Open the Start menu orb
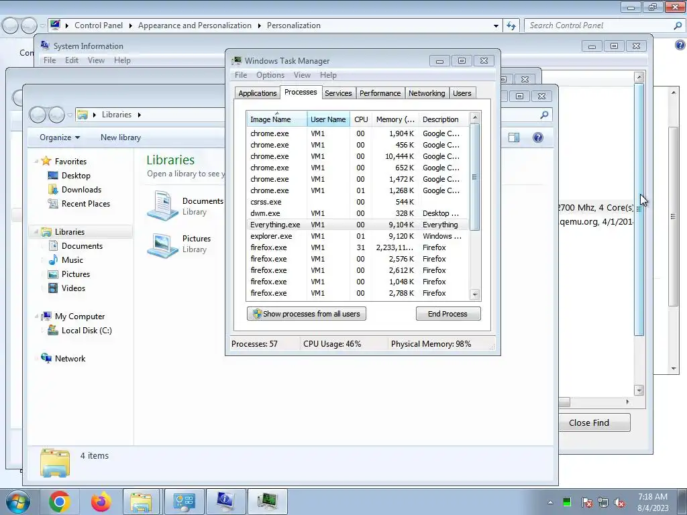The width and height of the screenshot is (687, 515). click(x=17, y=502)
